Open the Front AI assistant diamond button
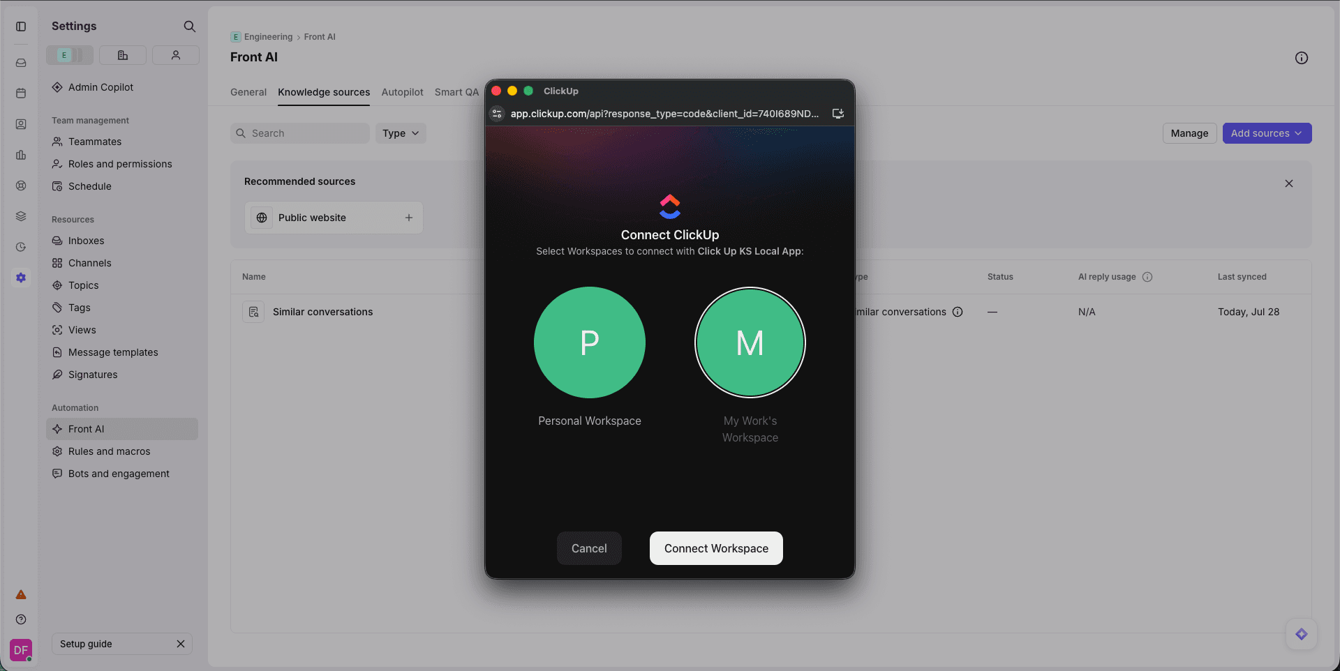The width and height of the screenshot is (1340, 671). point(1302,634)
